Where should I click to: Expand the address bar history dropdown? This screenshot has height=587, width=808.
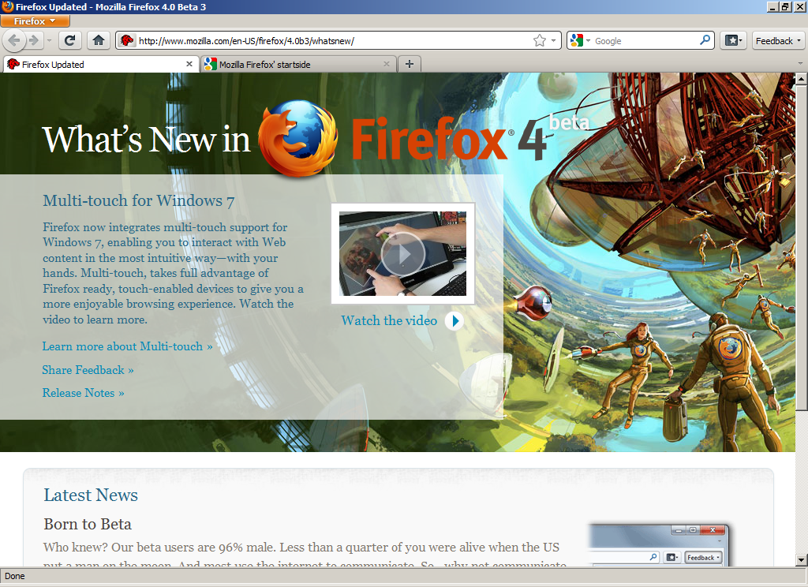(553, 40)
